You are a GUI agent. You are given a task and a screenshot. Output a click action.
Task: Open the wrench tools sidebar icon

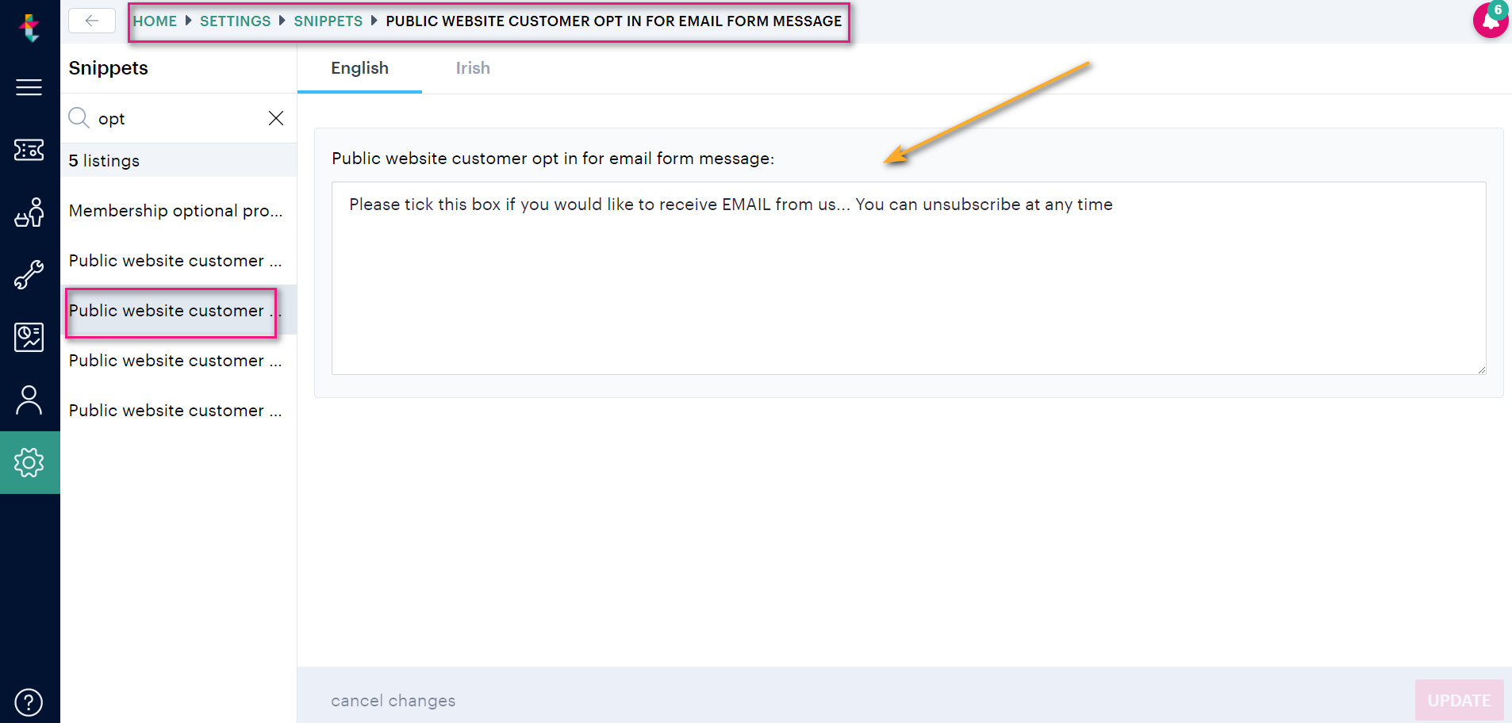click(29, 275)
